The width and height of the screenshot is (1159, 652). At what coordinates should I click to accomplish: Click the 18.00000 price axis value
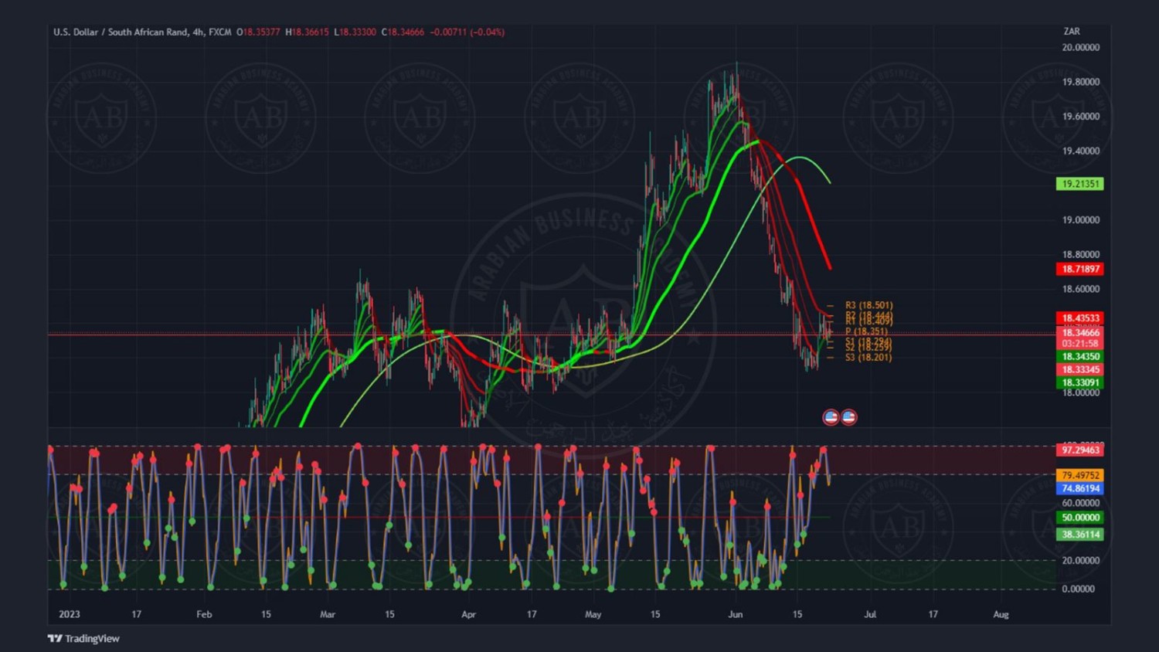click(x=1080, y=392)
